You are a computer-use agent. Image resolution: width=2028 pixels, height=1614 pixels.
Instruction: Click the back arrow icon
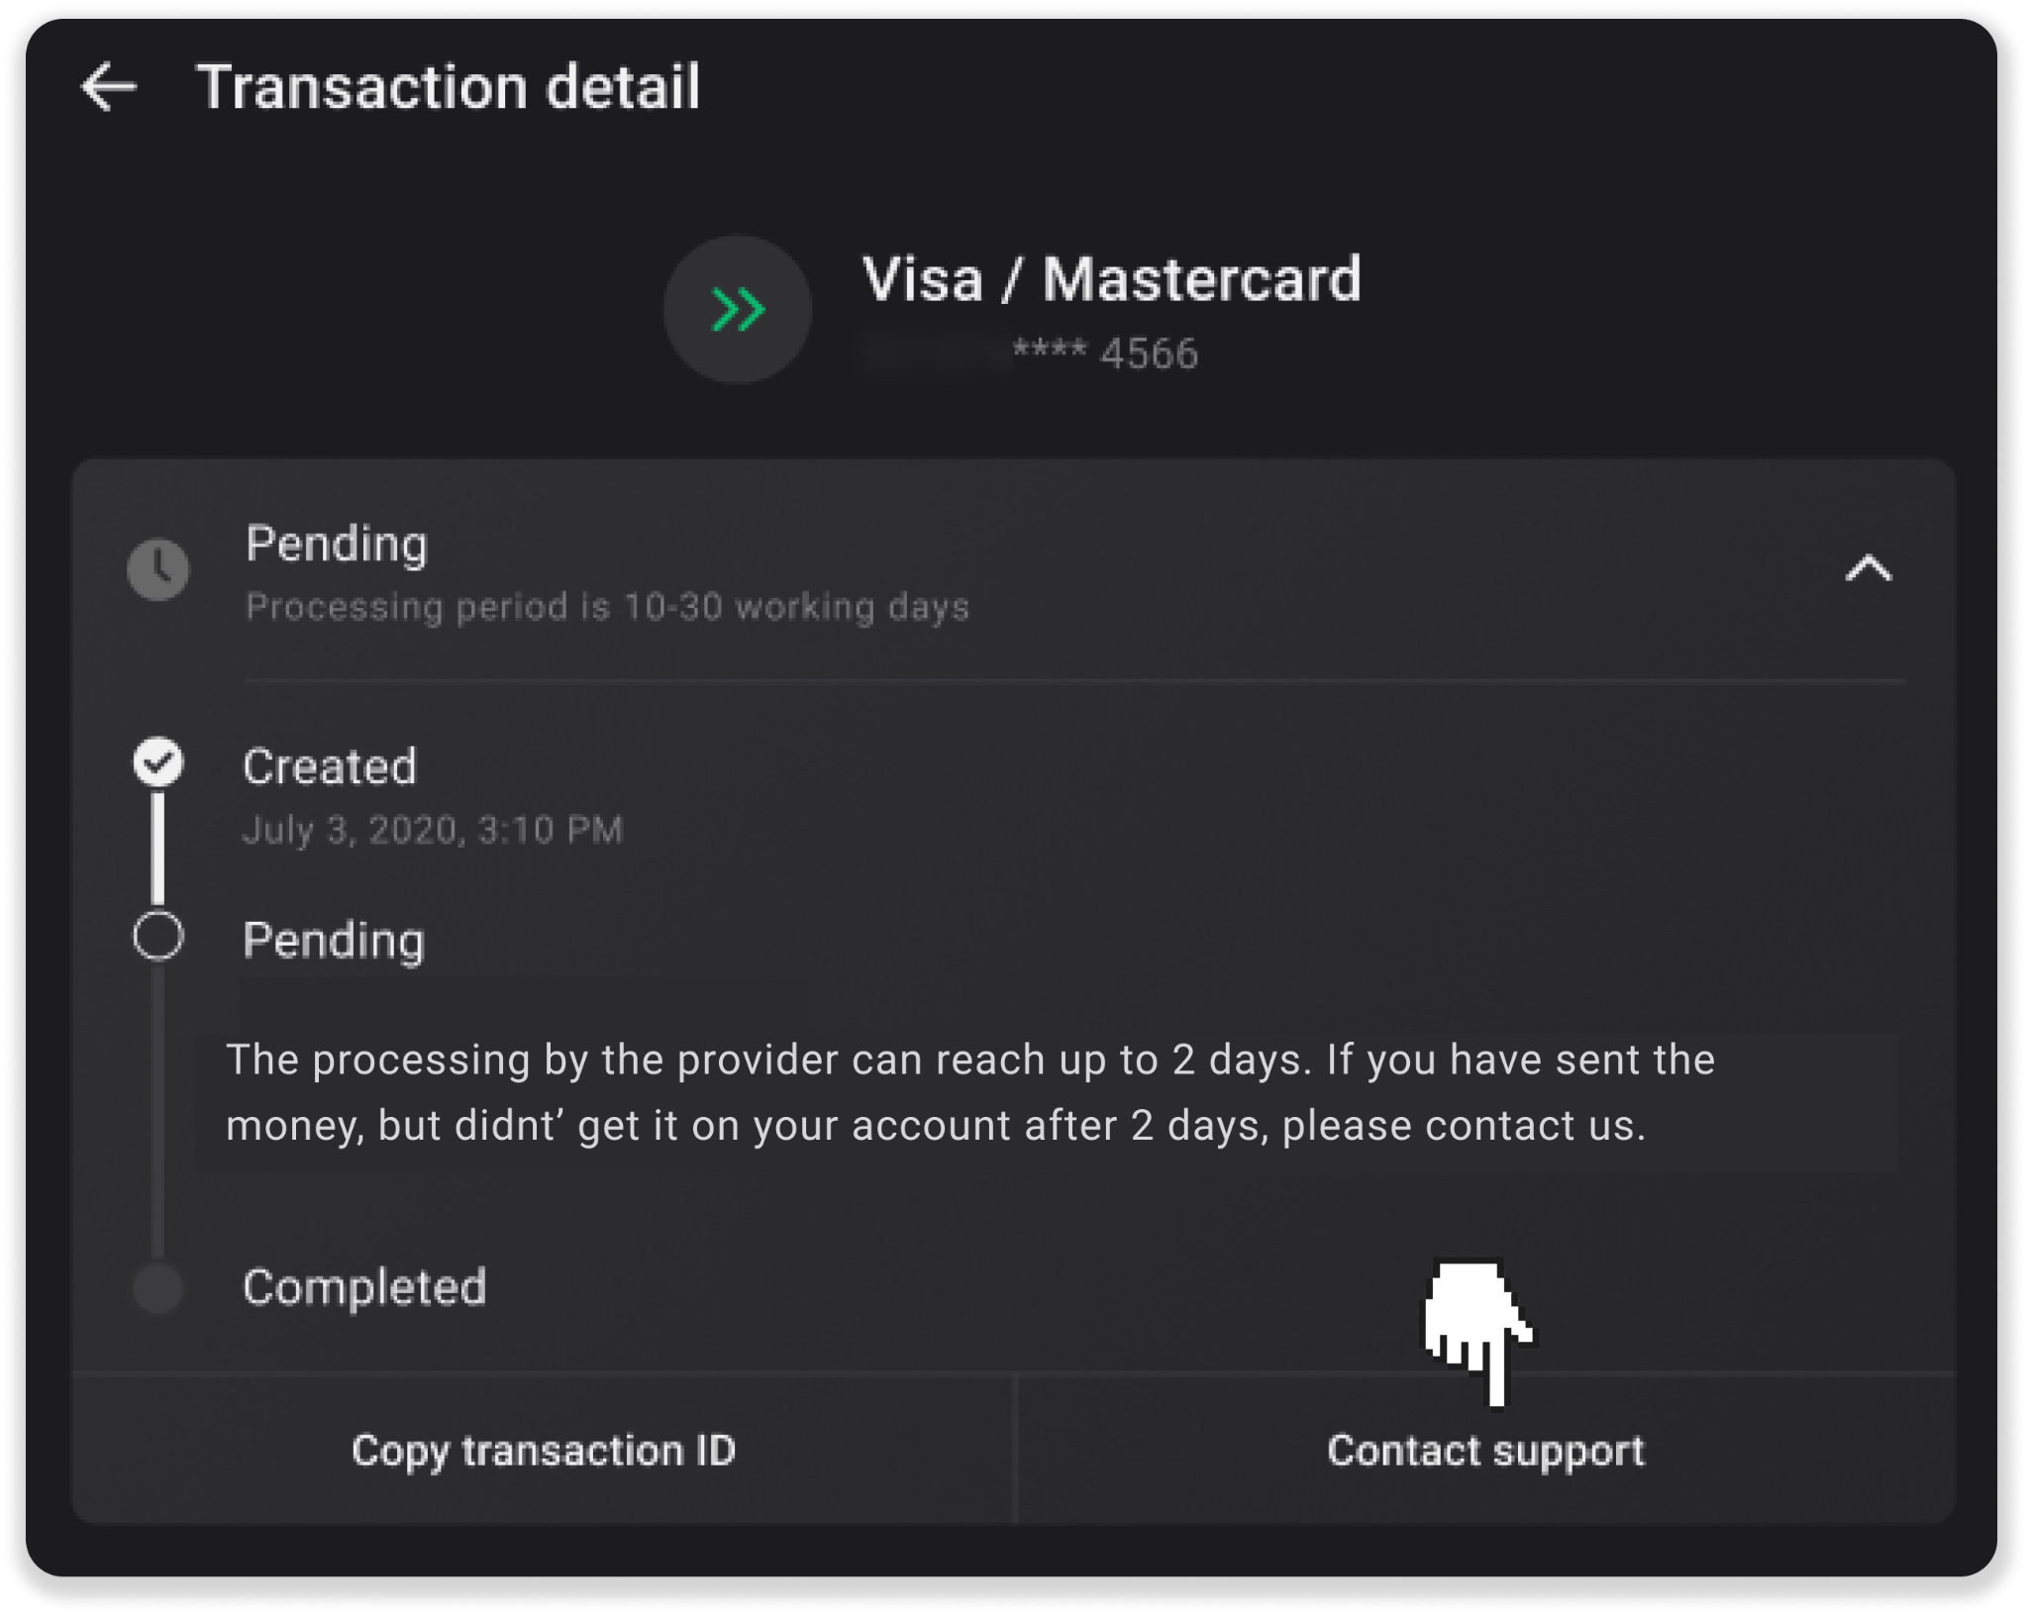tap(109, 87)
